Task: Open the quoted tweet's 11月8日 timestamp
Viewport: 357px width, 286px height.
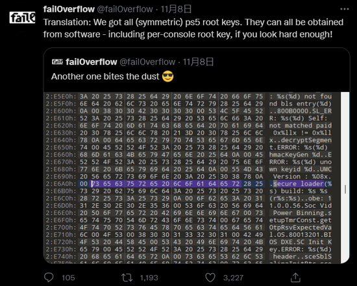Action: [x=199, y=61]
